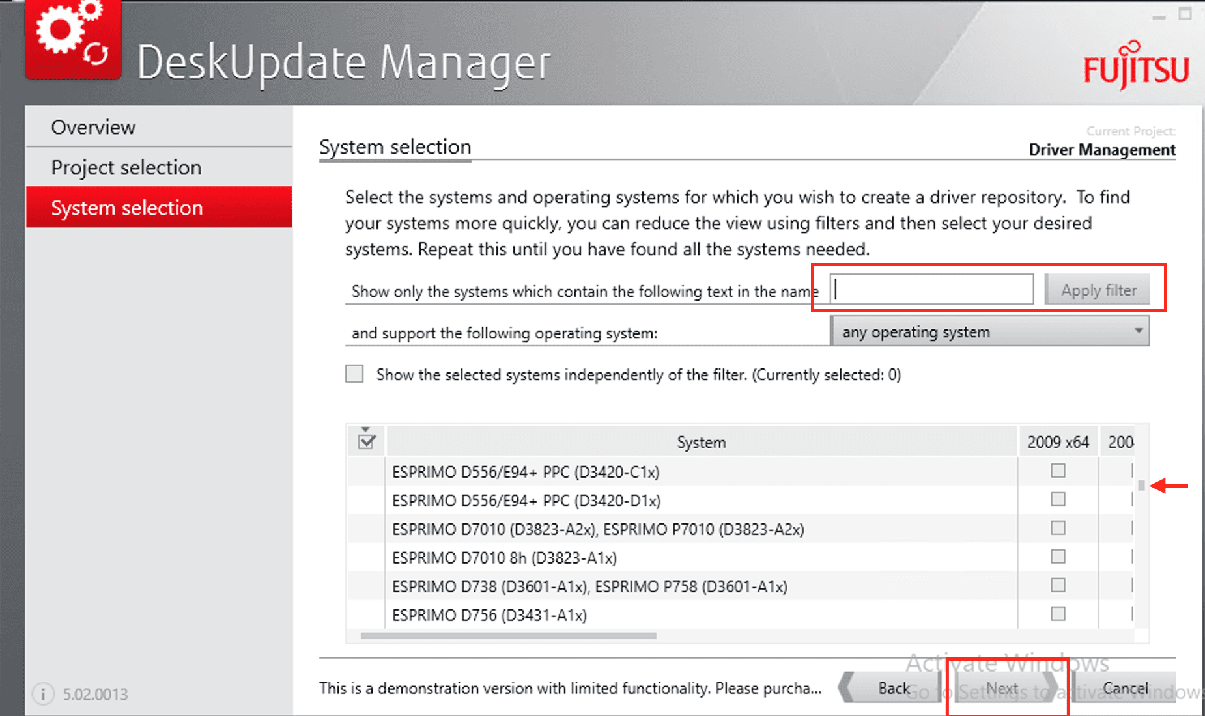1205x716 pixels.
Task: Check 2009 x64 for ESPRIMO D556/E94+ PPC (D3420-C1x)
Action: (x=1058, y=471)
